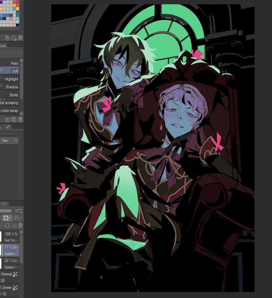Switch to the pen icon tab
This screenshot has width=272, height=298.
pos(8,127)
